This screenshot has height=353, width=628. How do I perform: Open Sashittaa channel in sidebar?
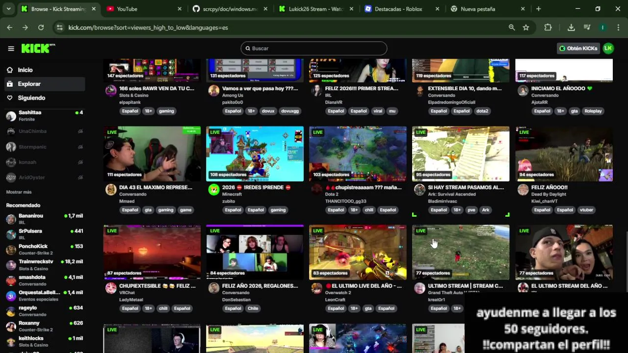pos(44,116)
